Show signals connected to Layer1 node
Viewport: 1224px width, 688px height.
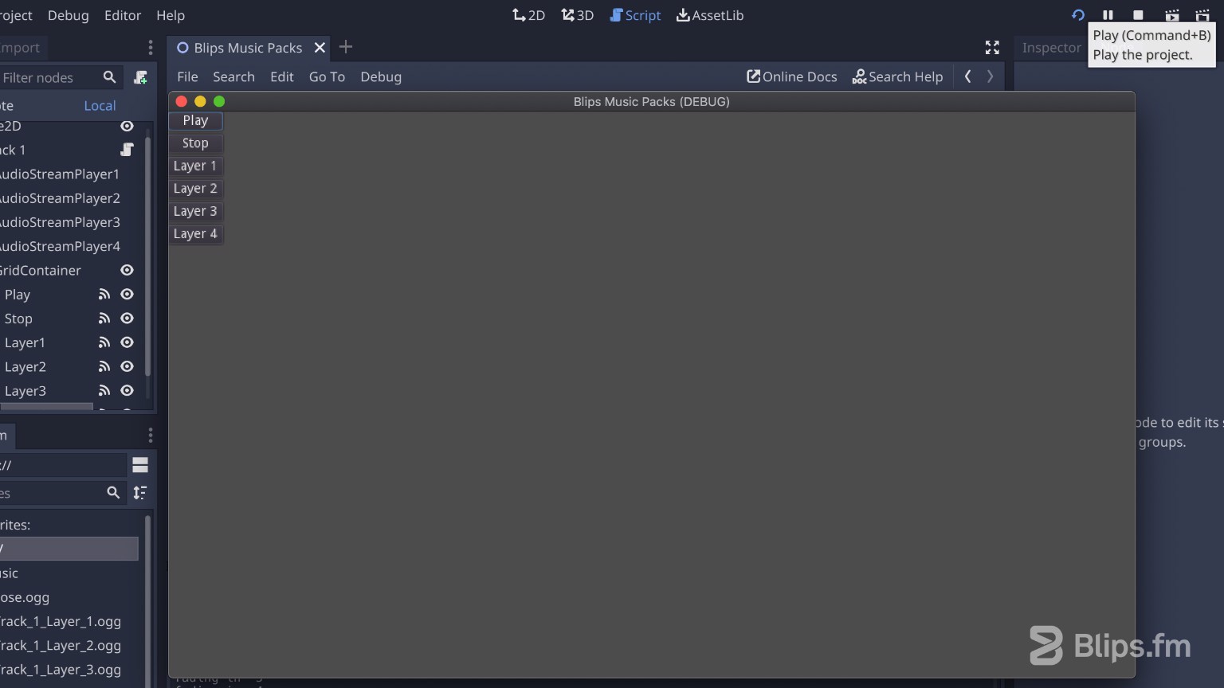point(104,342)
